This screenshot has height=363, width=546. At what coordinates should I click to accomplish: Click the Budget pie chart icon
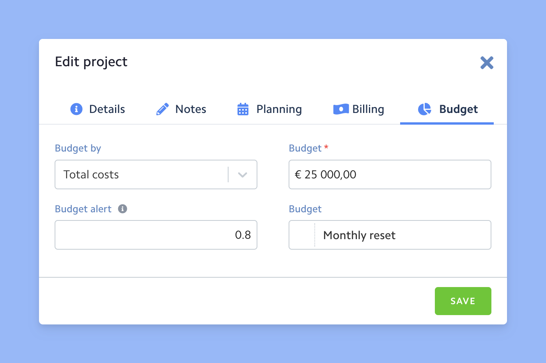tap(425, 109)
